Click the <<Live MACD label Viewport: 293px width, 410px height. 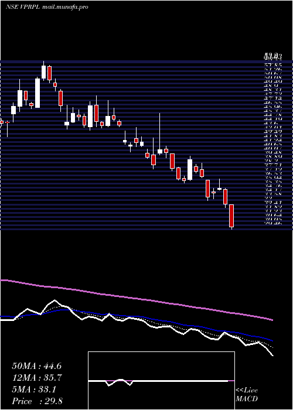247,395
